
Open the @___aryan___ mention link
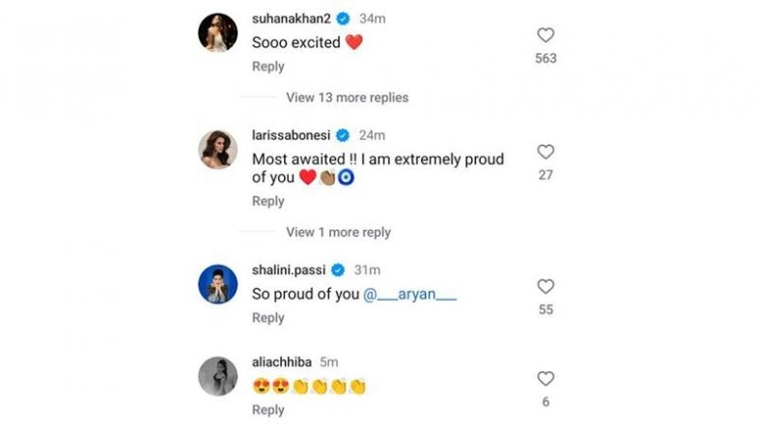409,296
